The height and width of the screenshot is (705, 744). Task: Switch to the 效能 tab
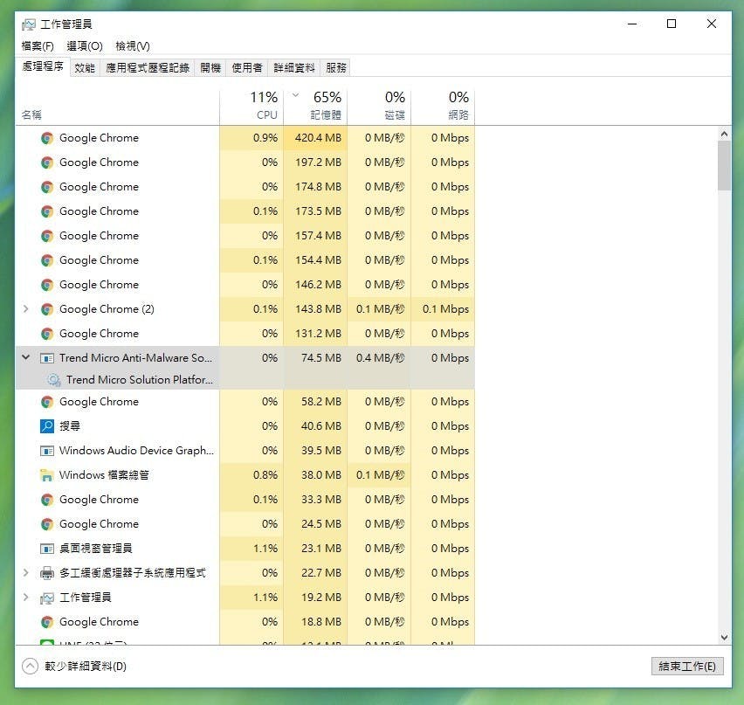tap(85, 68)
